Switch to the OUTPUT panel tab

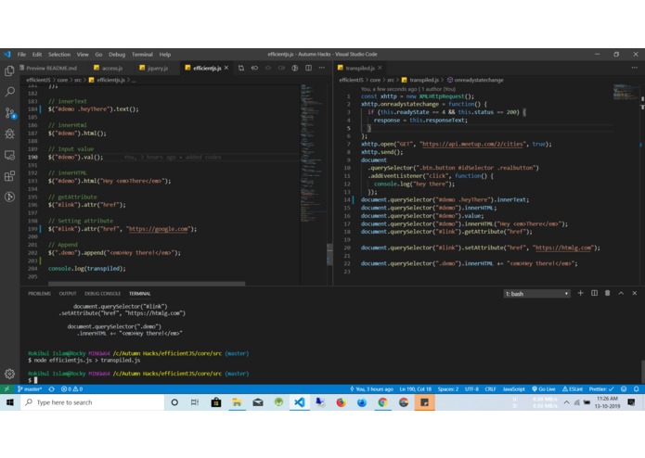68,294
